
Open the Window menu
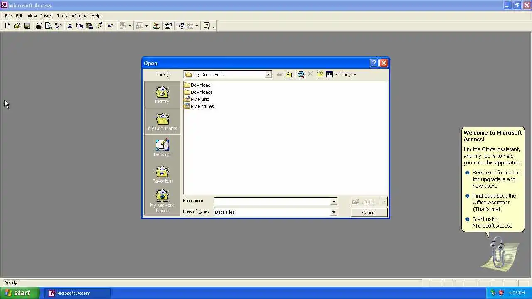coord(79,16)
